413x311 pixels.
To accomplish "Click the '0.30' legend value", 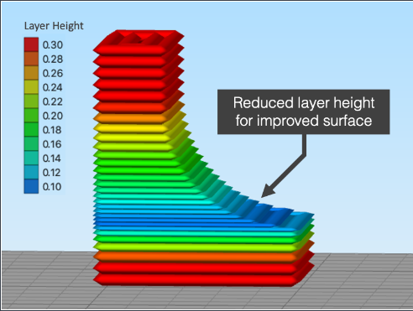I will [53, 45].
